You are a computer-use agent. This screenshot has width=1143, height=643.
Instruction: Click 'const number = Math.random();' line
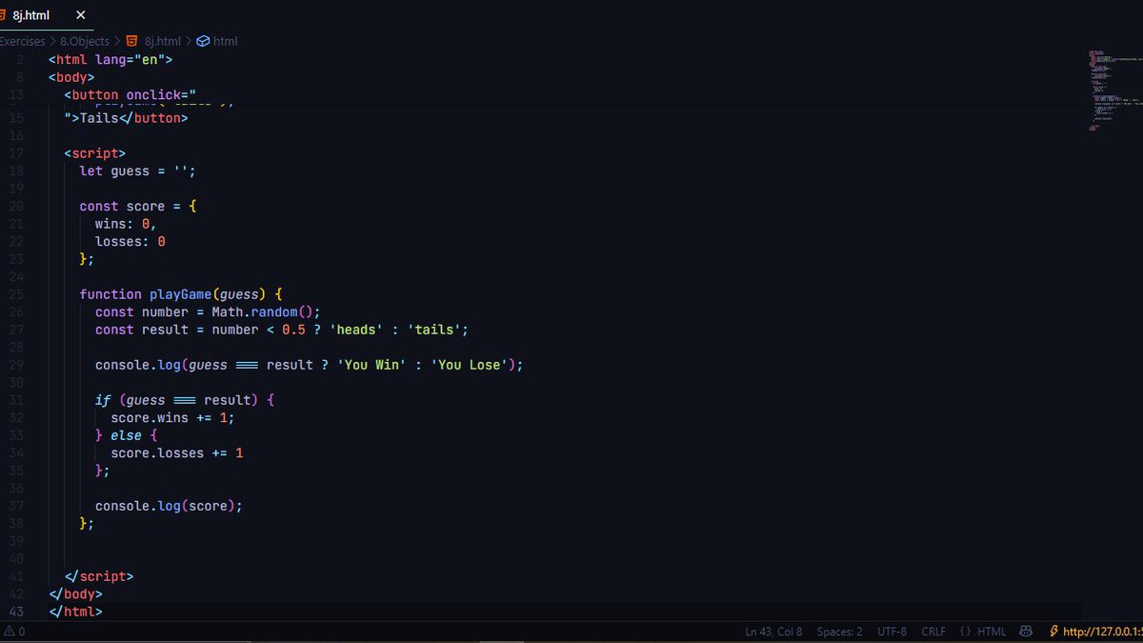click(208, 311)
